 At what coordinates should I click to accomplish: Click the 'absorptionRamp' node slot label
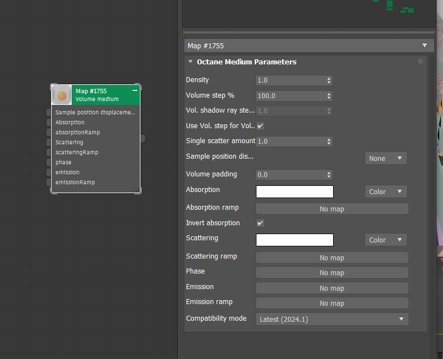click(x=78, y=132)
